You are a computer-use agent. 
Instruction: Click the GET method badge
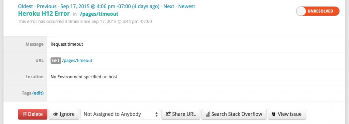[x=56, y=60]
